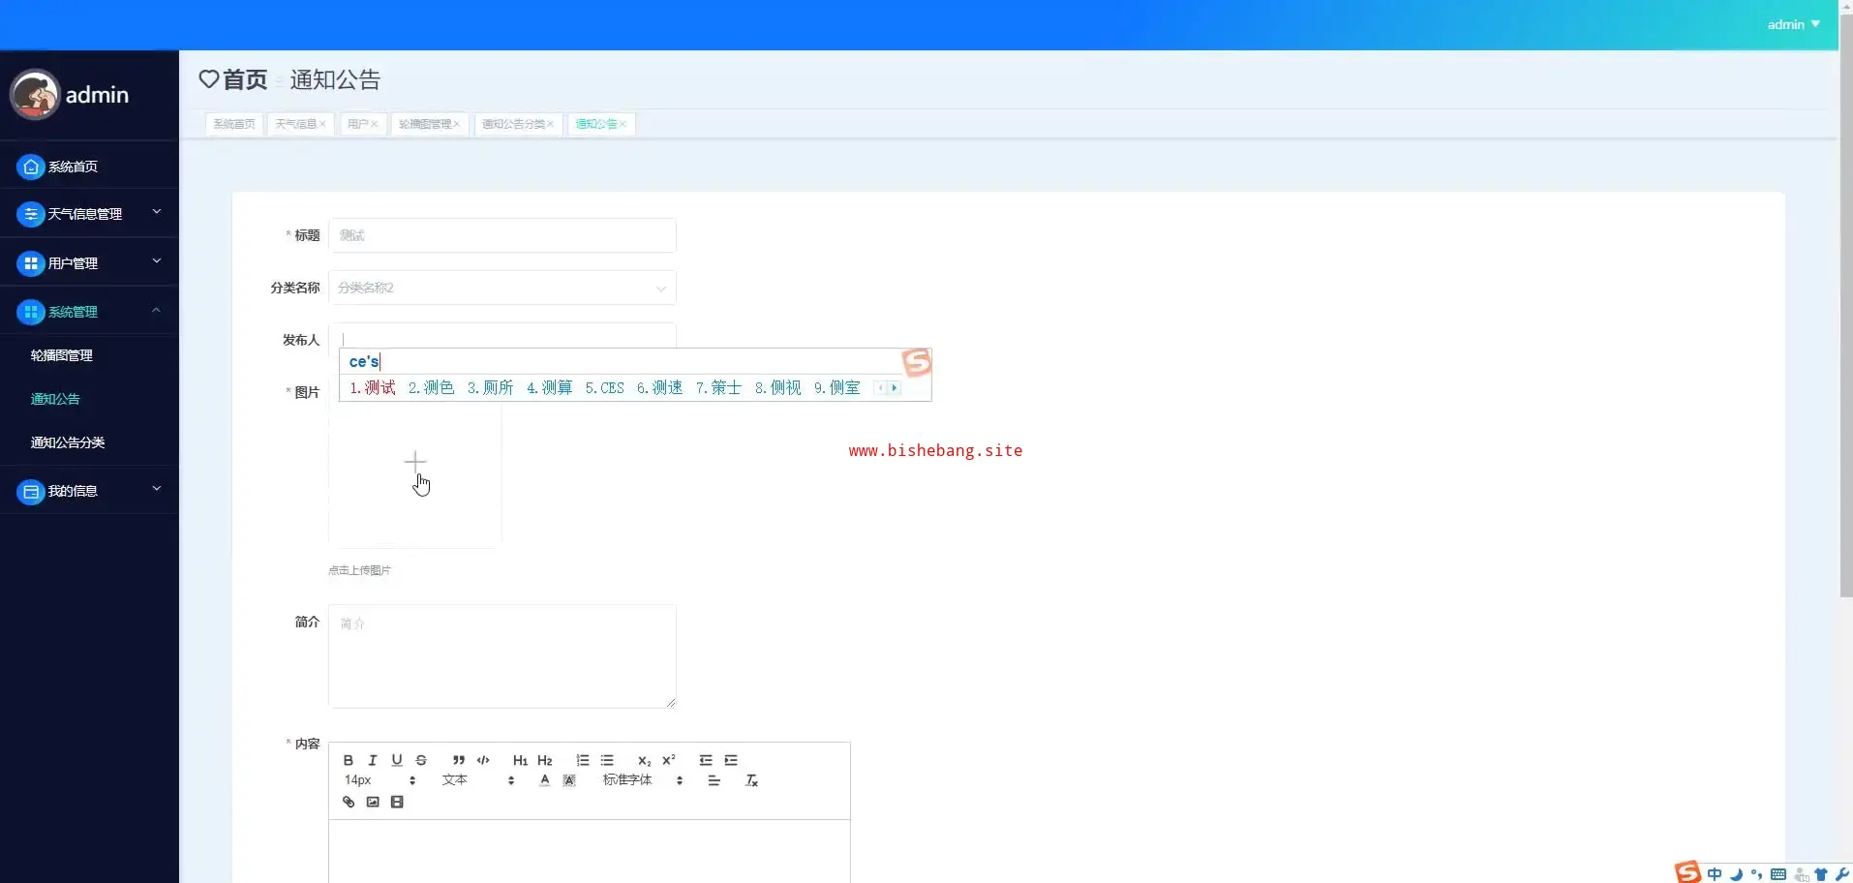The width and height of the screenshot is (1853, 883).
Task: Close the active 通知公告 tab
Action: click(623, 124)
